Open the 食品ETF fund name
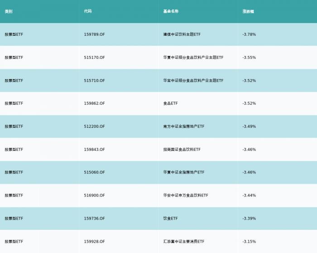317x253 pixels. click(x=170, y=103)
